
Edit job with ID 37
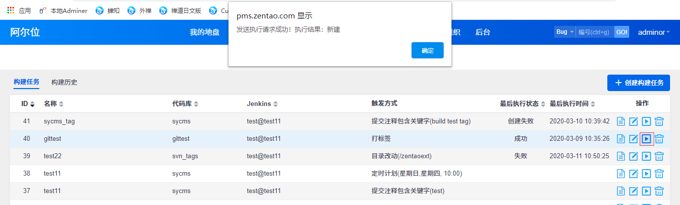[x=634, y=191]
